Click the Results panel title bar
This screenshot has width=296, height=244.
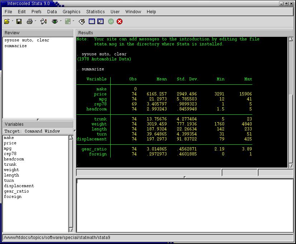(x=185, y=33)
